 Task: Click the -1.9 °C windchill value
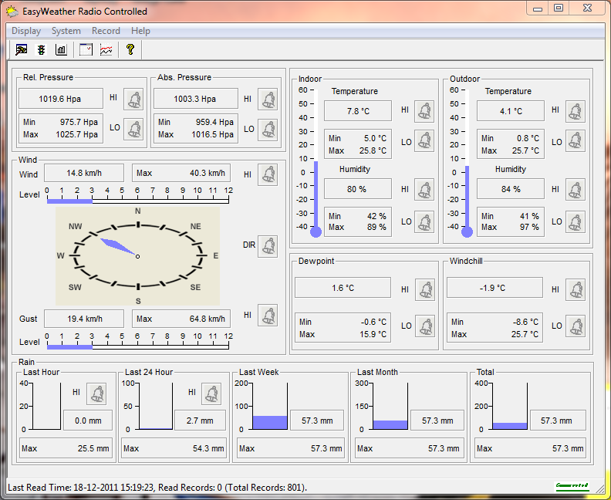pos(495,288)
